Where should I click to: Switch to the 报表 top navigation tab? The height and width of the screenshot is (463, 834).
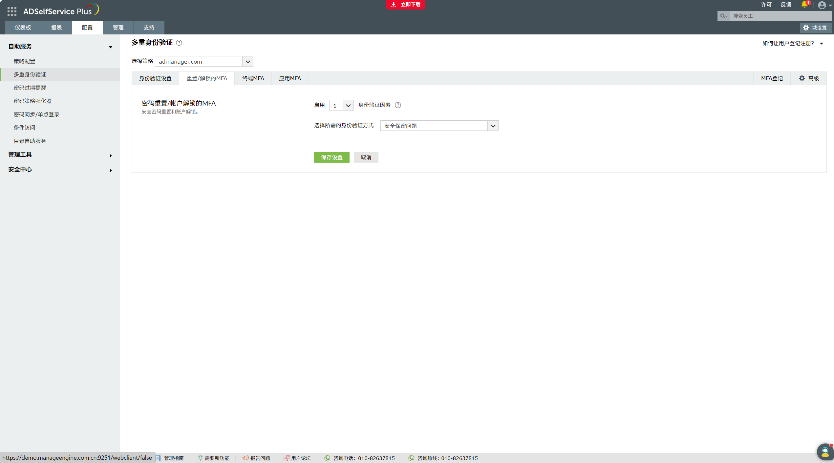(x=56, y=28)
